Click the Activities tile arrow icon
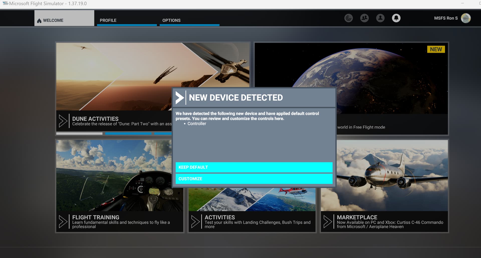481x258 pixels. [x=195, y=221]
